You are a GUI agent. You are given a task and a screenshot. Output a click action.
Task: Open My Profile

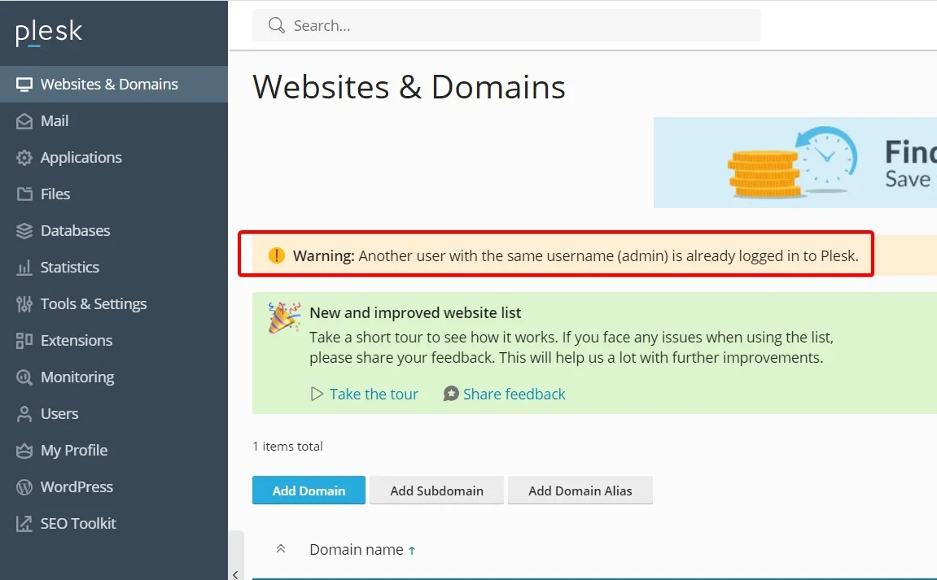[113, 450]
